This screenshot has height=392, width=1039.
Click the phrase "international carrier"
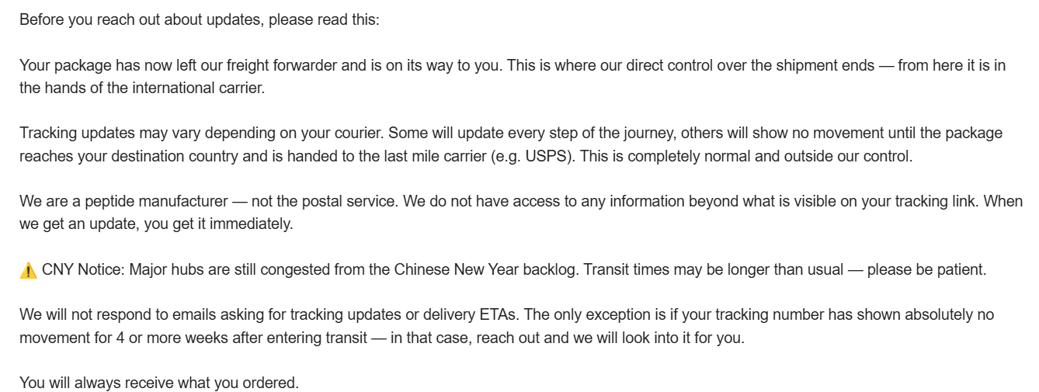198,88
